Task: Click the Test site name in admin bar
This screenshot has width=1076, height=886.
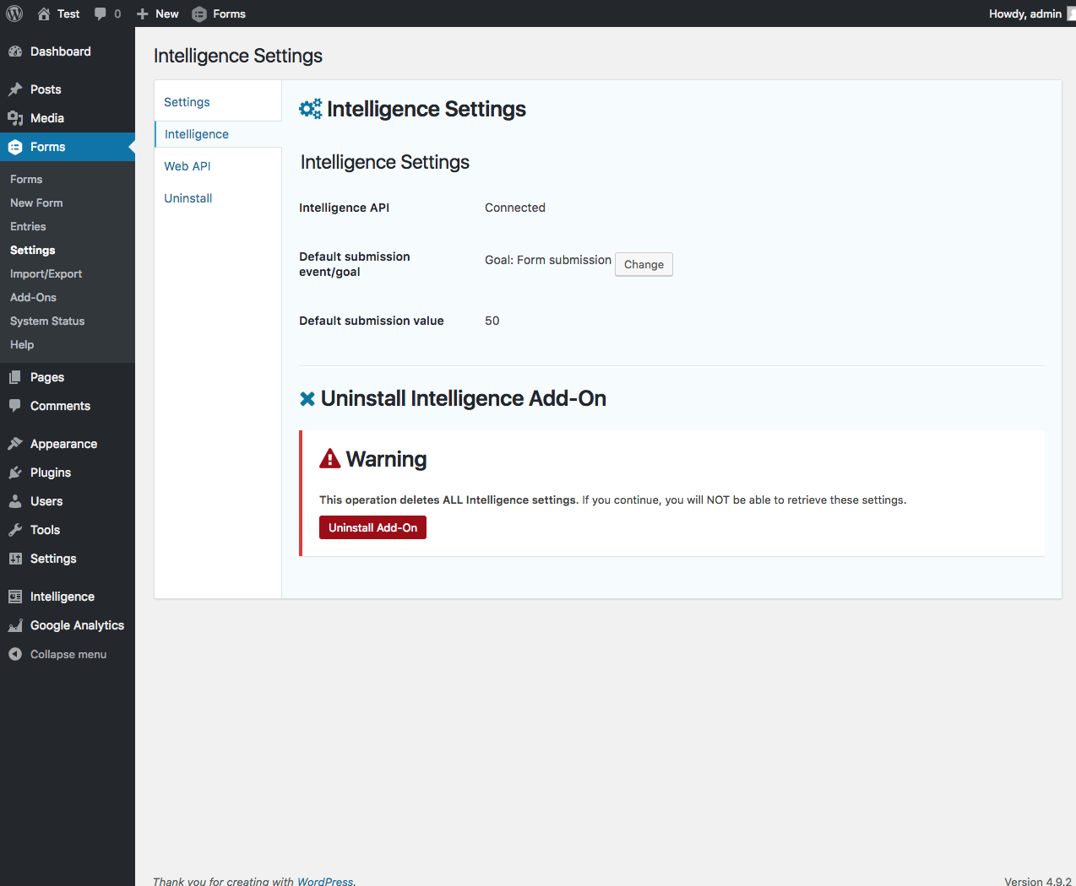Action: coord(68,14)
